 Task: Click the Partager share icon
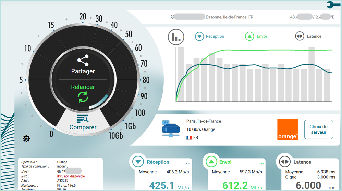(x=83, y=60)
